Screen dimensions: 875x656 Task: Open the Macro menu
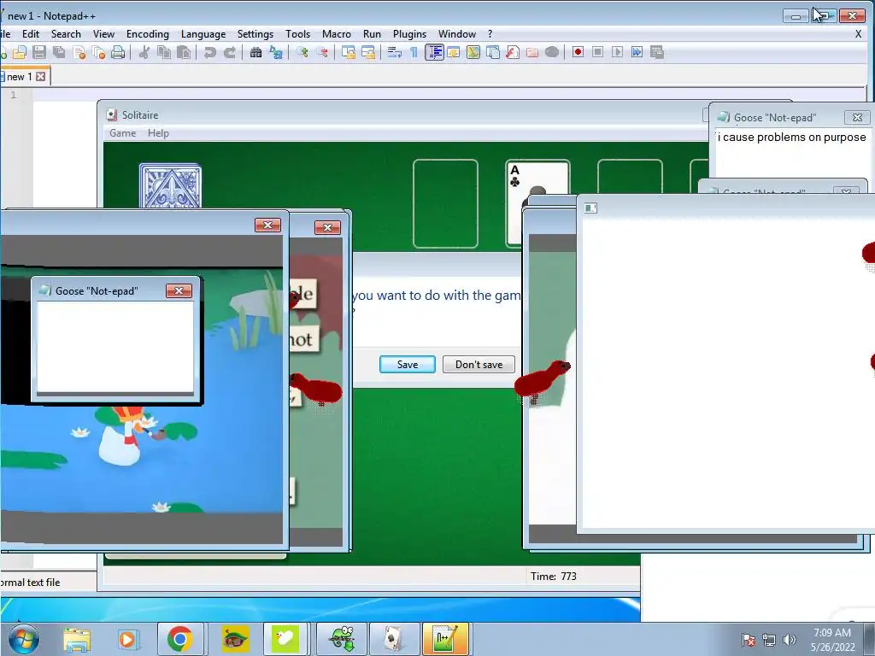coord(337,34)
